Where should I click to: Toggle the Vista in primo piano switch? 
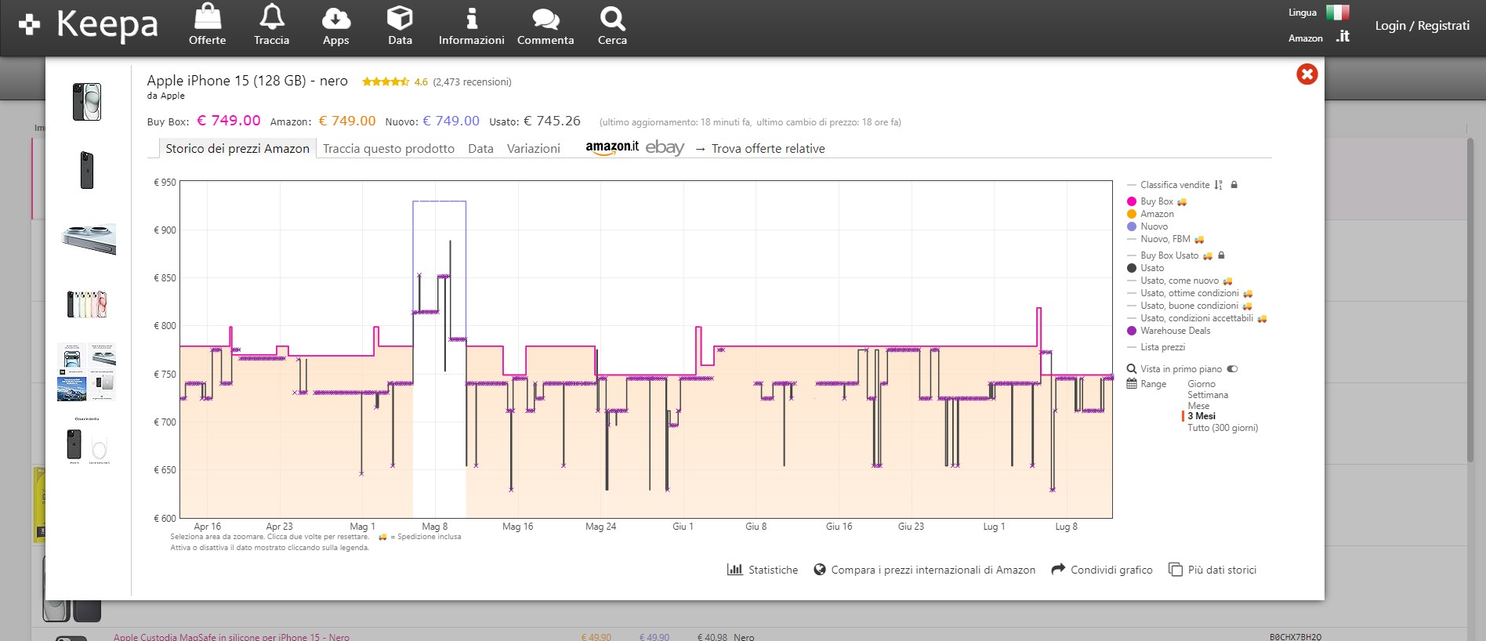(1232, 369)
